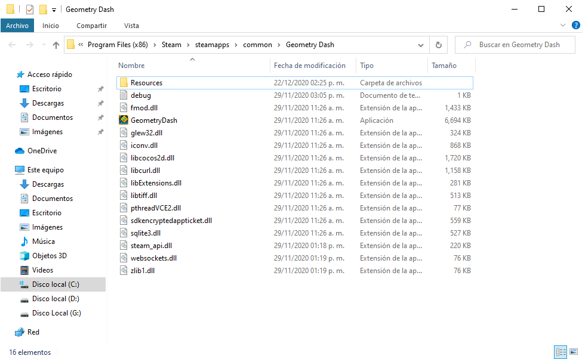Select the fmod.dll file icon

pyautogui.click(x=124, y=108)
